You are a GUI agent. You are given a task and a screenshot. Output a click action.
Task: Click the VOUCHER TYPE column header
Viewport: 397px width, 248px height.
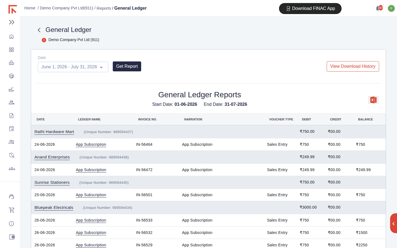pos(281,119)
